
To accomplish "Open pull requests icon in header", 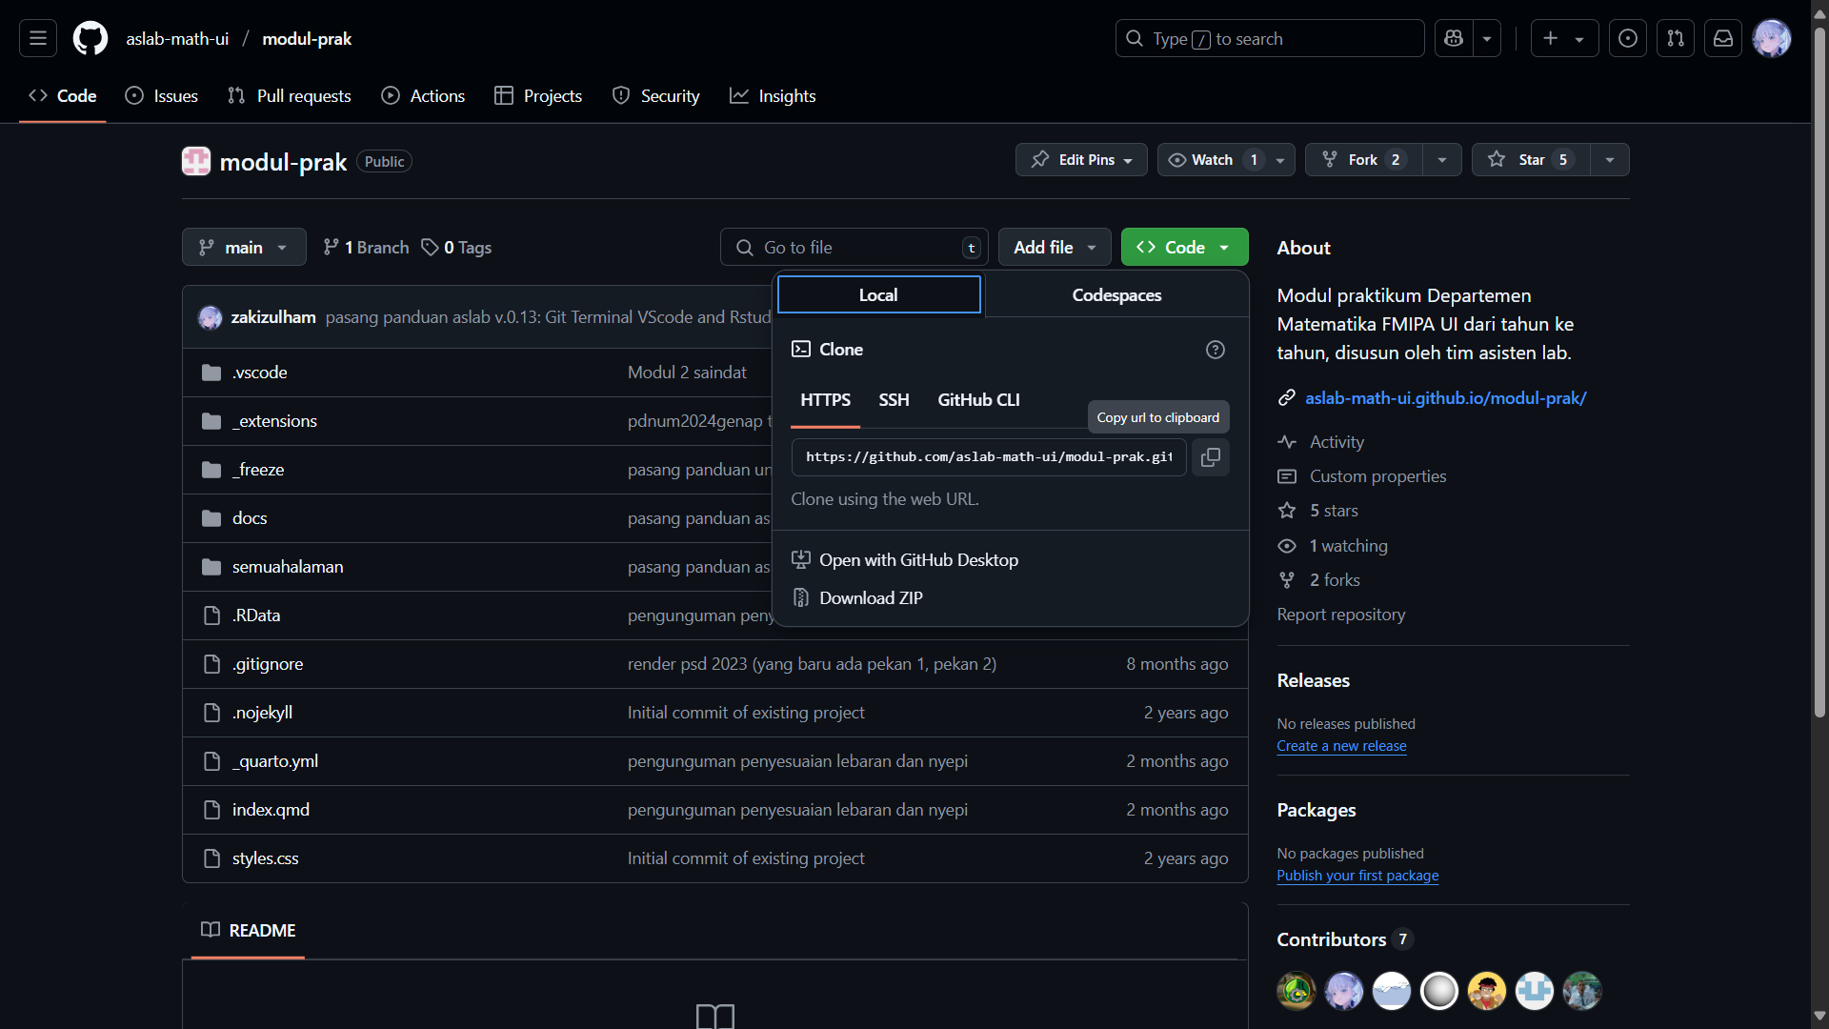I will point(1676,38).
